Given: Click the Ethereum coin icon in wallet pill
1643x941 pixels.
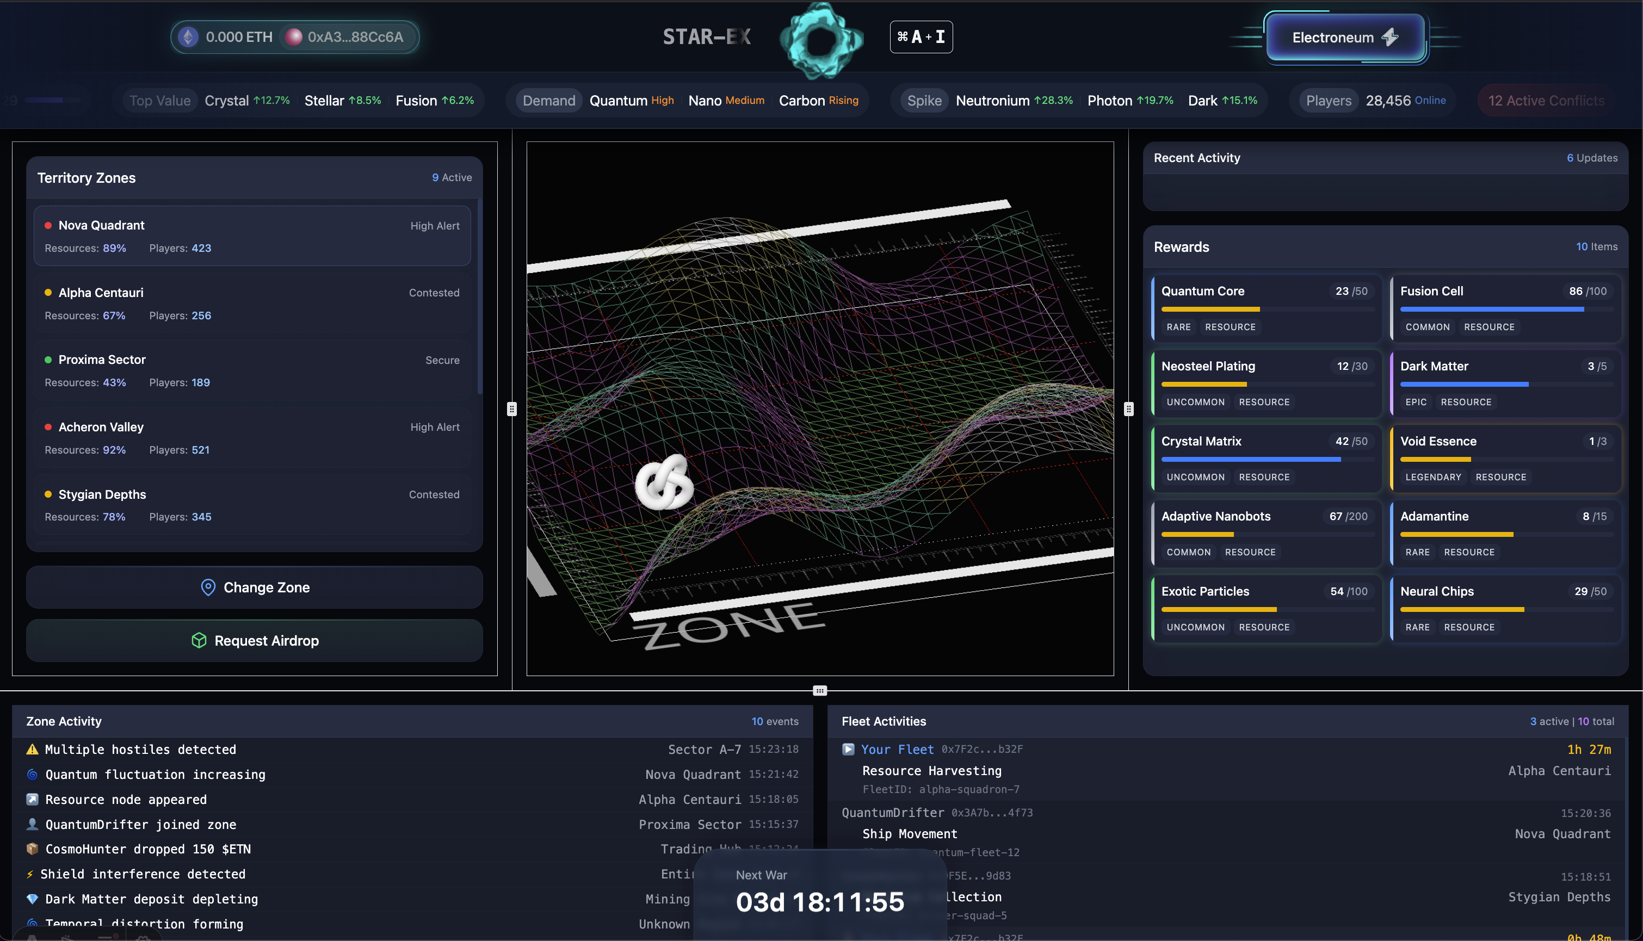Looking at the screenshot, I should [x=189, y=37].
